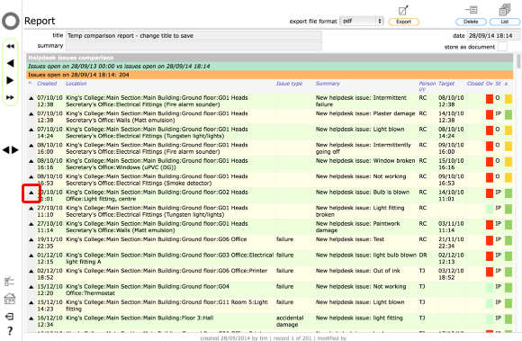
Task: Open the light bulb blown issue triangle
Action: pos(31,256)
